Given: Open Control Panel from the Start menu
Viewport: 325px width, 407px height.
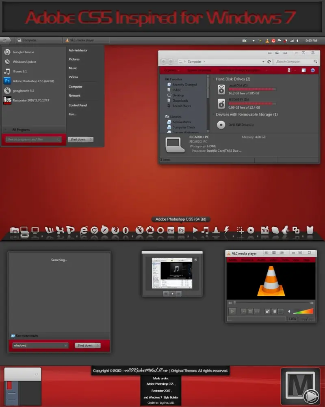Looking at the screenshot, I should pos(78,105).
